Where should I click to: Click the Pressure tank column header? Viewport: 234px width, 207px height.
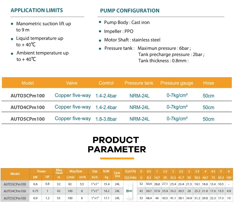pos(139,83)
